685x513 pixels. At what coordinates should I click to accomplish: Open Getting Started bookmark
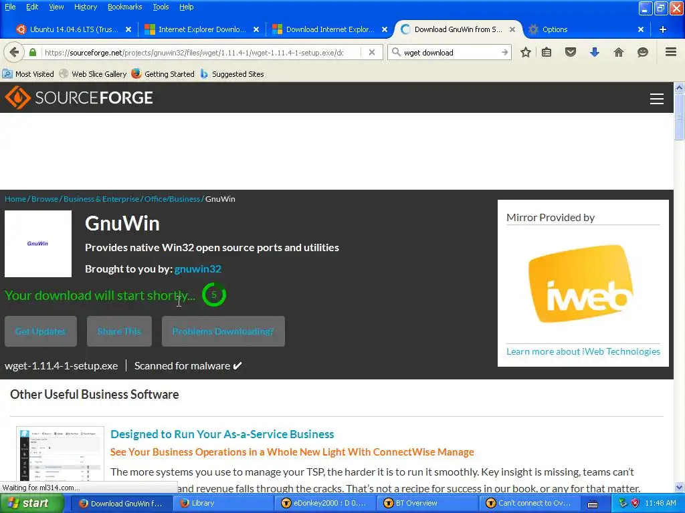pyautogui.click(x=163, y=73)
